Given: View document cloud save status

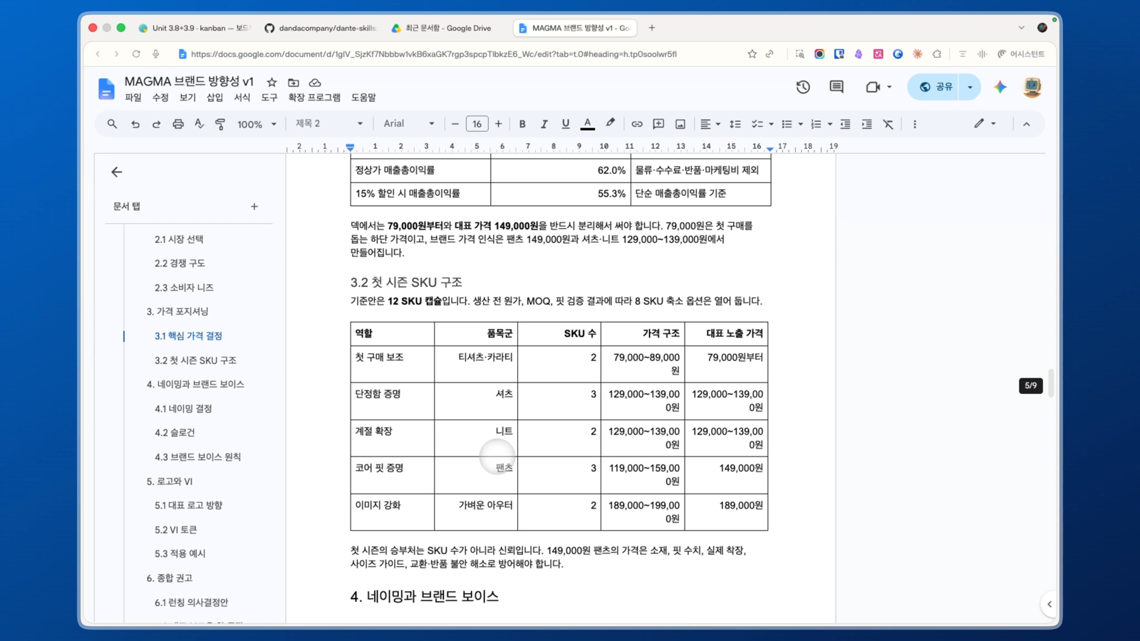Looking at the screenshot, I should click(x=315, y=83).
